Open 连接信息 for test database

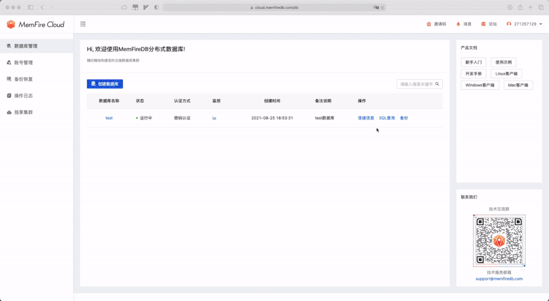pos(366,118)
